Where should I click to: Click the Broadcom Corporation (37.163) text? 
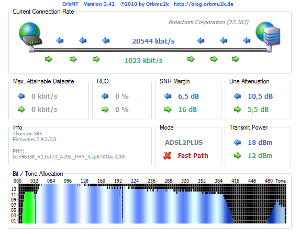(x=208, y=22)
